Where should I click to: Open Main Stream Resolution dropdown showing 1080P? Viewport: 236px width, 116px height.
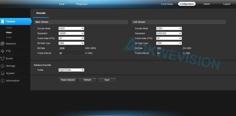[71, 33]
